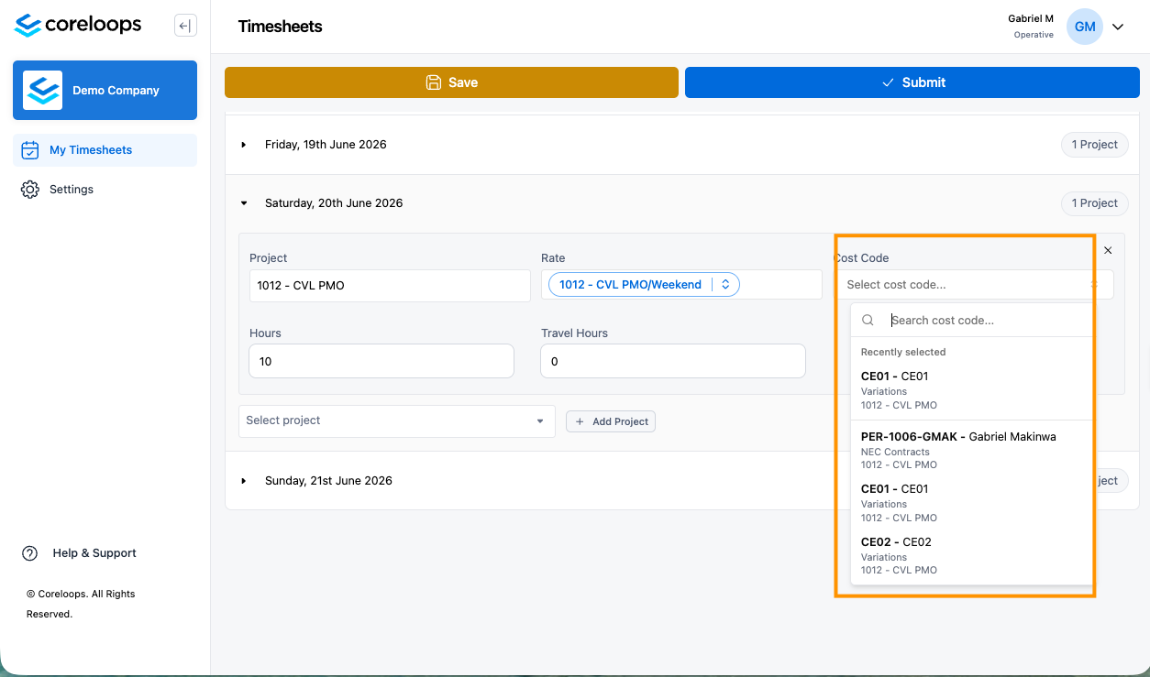
Task: Click the Friday 1 Project badge
Action: (1095, 145)
